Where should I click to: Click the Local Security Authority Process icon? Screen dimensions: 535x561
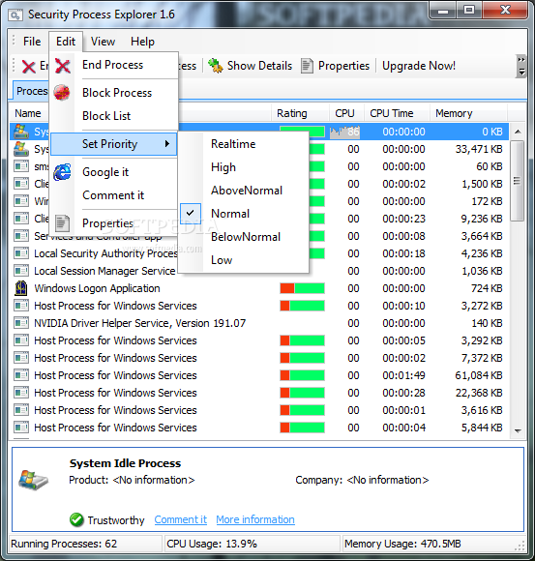(21, 253)
